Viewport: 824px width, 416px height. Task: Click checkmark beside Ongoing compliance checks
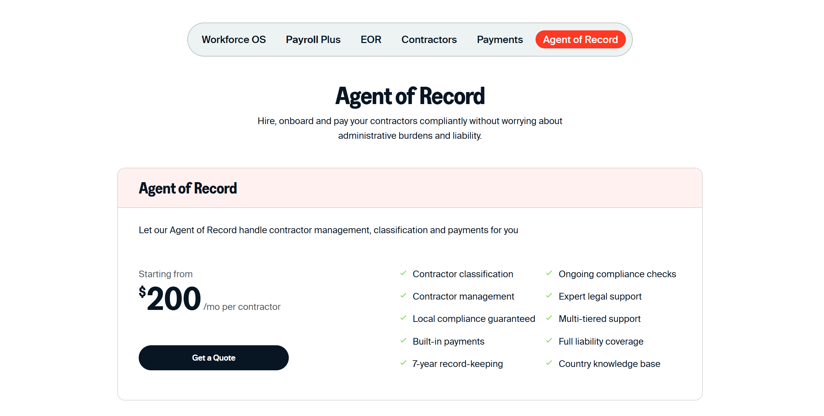point(549,273)
